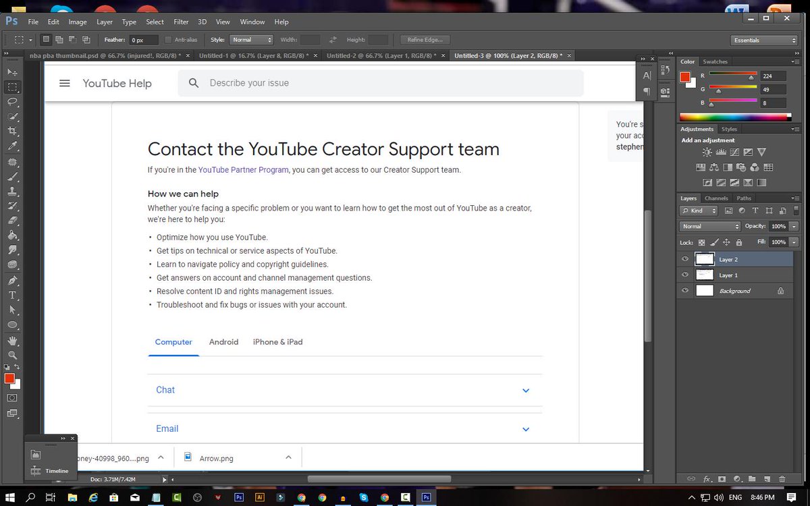810x506 pixels.
Task: Select the Path Selection tool
Action: pos(12,310)
